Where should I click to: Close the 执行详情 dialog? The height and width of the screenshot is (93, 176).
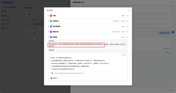[129, 10]
